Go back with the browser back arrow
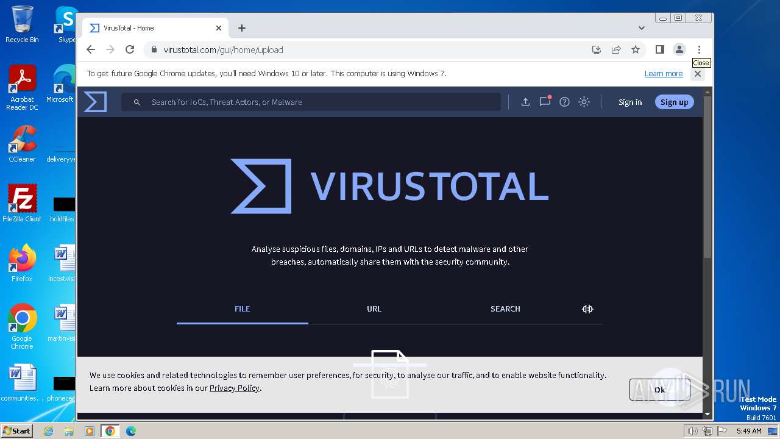 91,49
